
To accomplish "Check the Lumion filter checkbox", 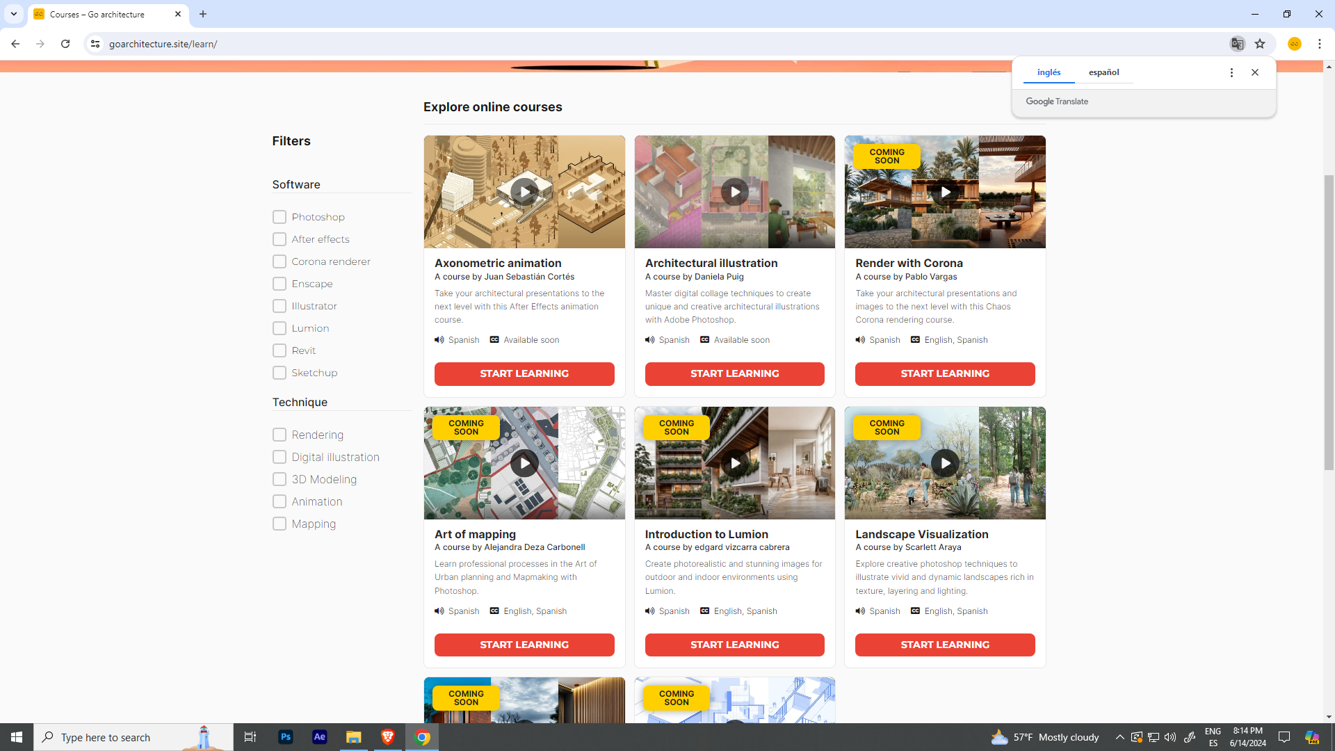I will coord(280,328).
